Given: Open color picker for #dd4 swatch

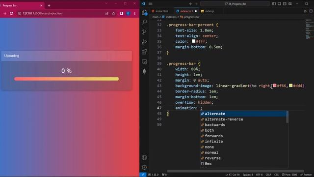Looking at the screenshot, I should [x=291, y=86].
